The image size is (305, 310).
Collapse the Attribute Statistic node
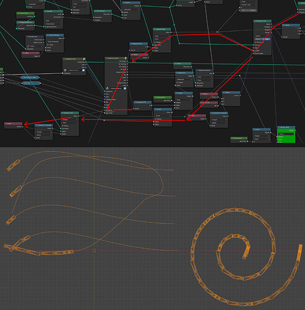tap(197, 70)
